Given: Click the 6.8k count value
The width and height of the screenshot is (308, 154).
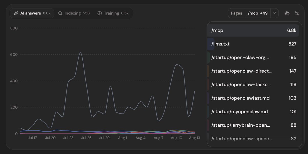Looking at the screenshot, I should (292, 30).
